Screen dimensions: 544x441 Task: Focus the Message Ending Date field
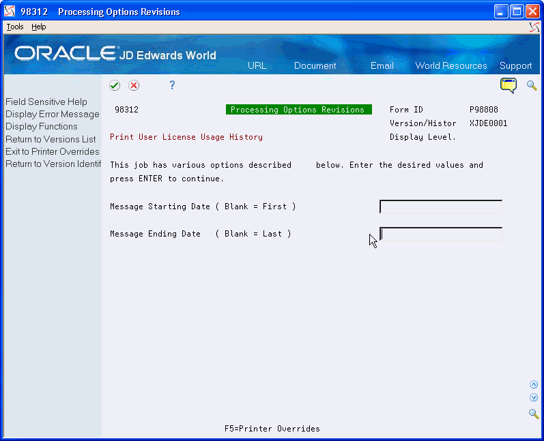(x=441, y=234)
